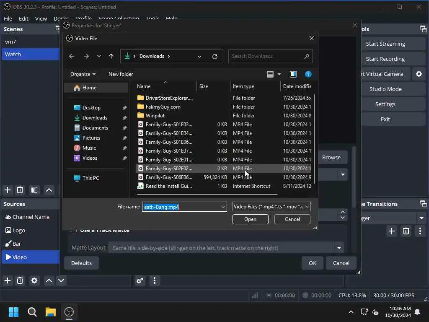Image resolution: width=429 pixels, height=322 pixels.
Task: Add a transition with plus icon
Action: (392, 231)
